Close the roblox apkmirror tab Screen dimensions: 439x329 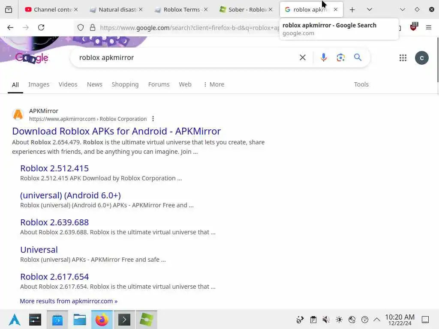coord(336,9)
